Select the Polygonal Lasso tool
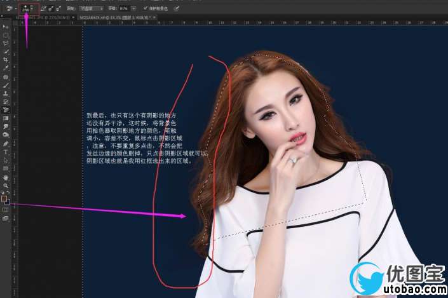The width and height of the screenshot is (448, 298). (x=6, y=43)
